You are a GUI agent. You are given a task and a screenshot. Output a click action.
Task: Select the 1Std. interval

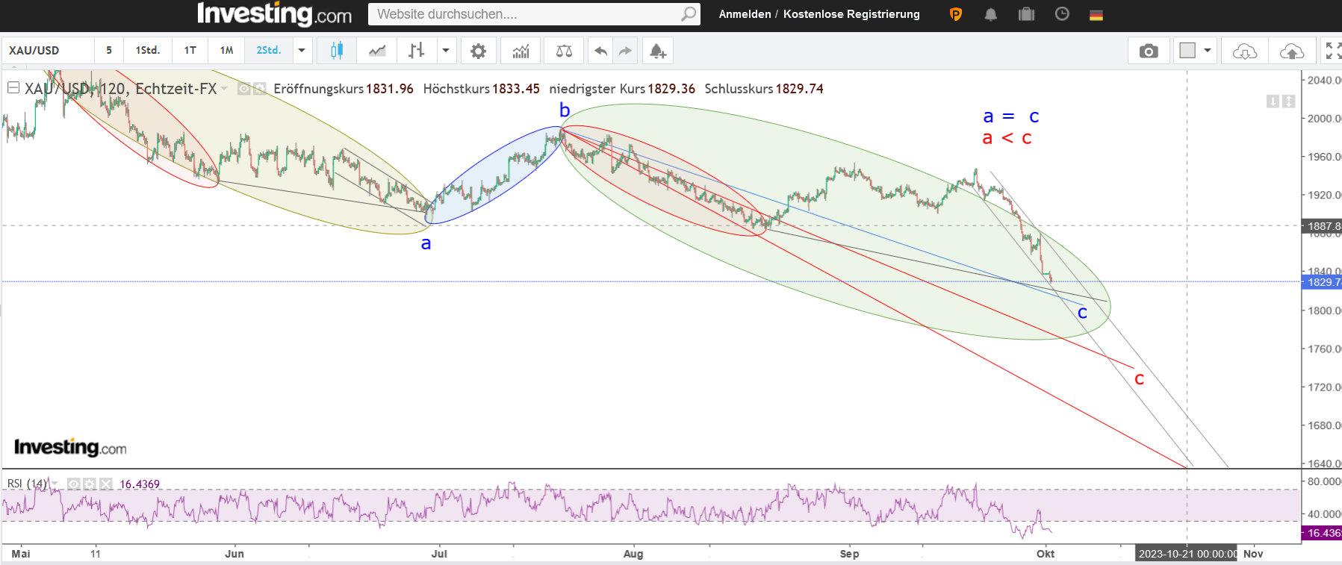(x=148, y=51)
